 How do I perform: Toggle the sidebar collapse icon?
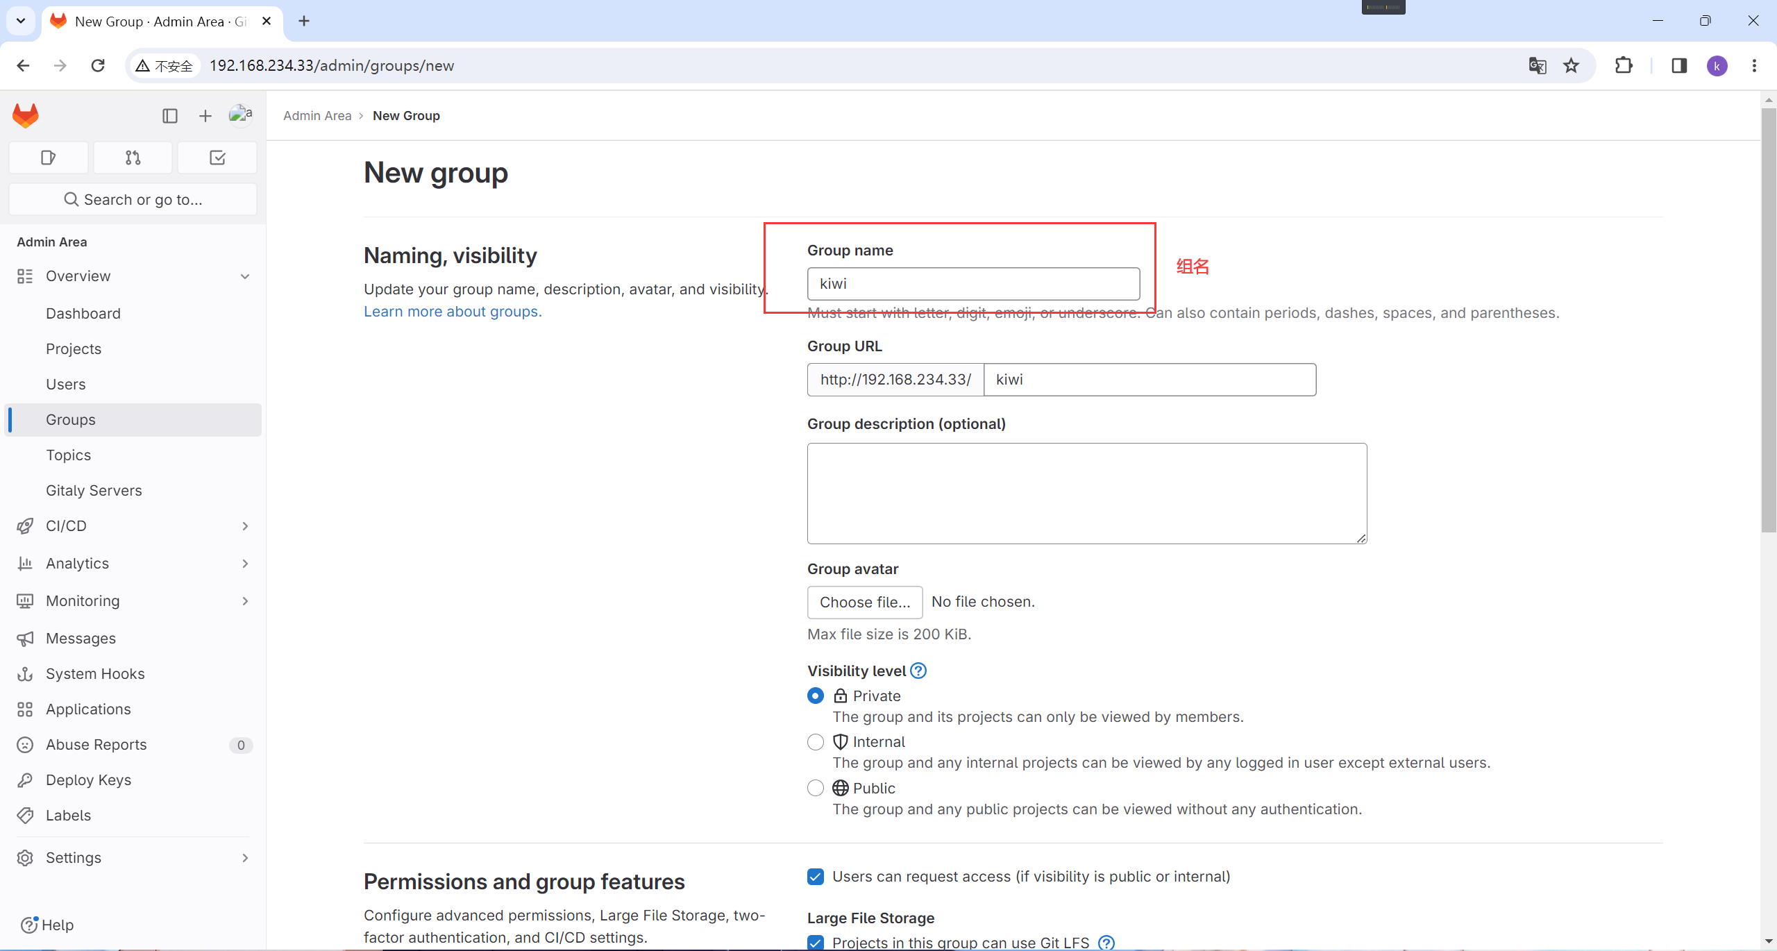(170, 116)
